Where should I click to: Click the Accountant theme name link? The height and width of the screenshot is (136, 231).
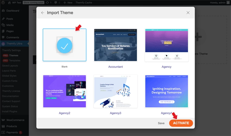(x=116, y=67)
